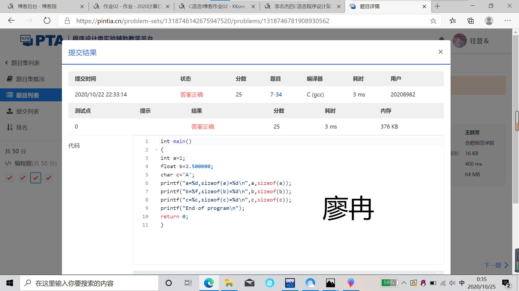Open browser collections icon
This screenshot has width=519, height=291.
coord(471,21)
